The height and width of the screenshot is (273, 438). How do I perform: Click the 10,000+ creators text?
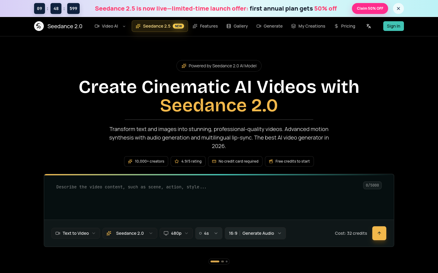tap(150, 161)
